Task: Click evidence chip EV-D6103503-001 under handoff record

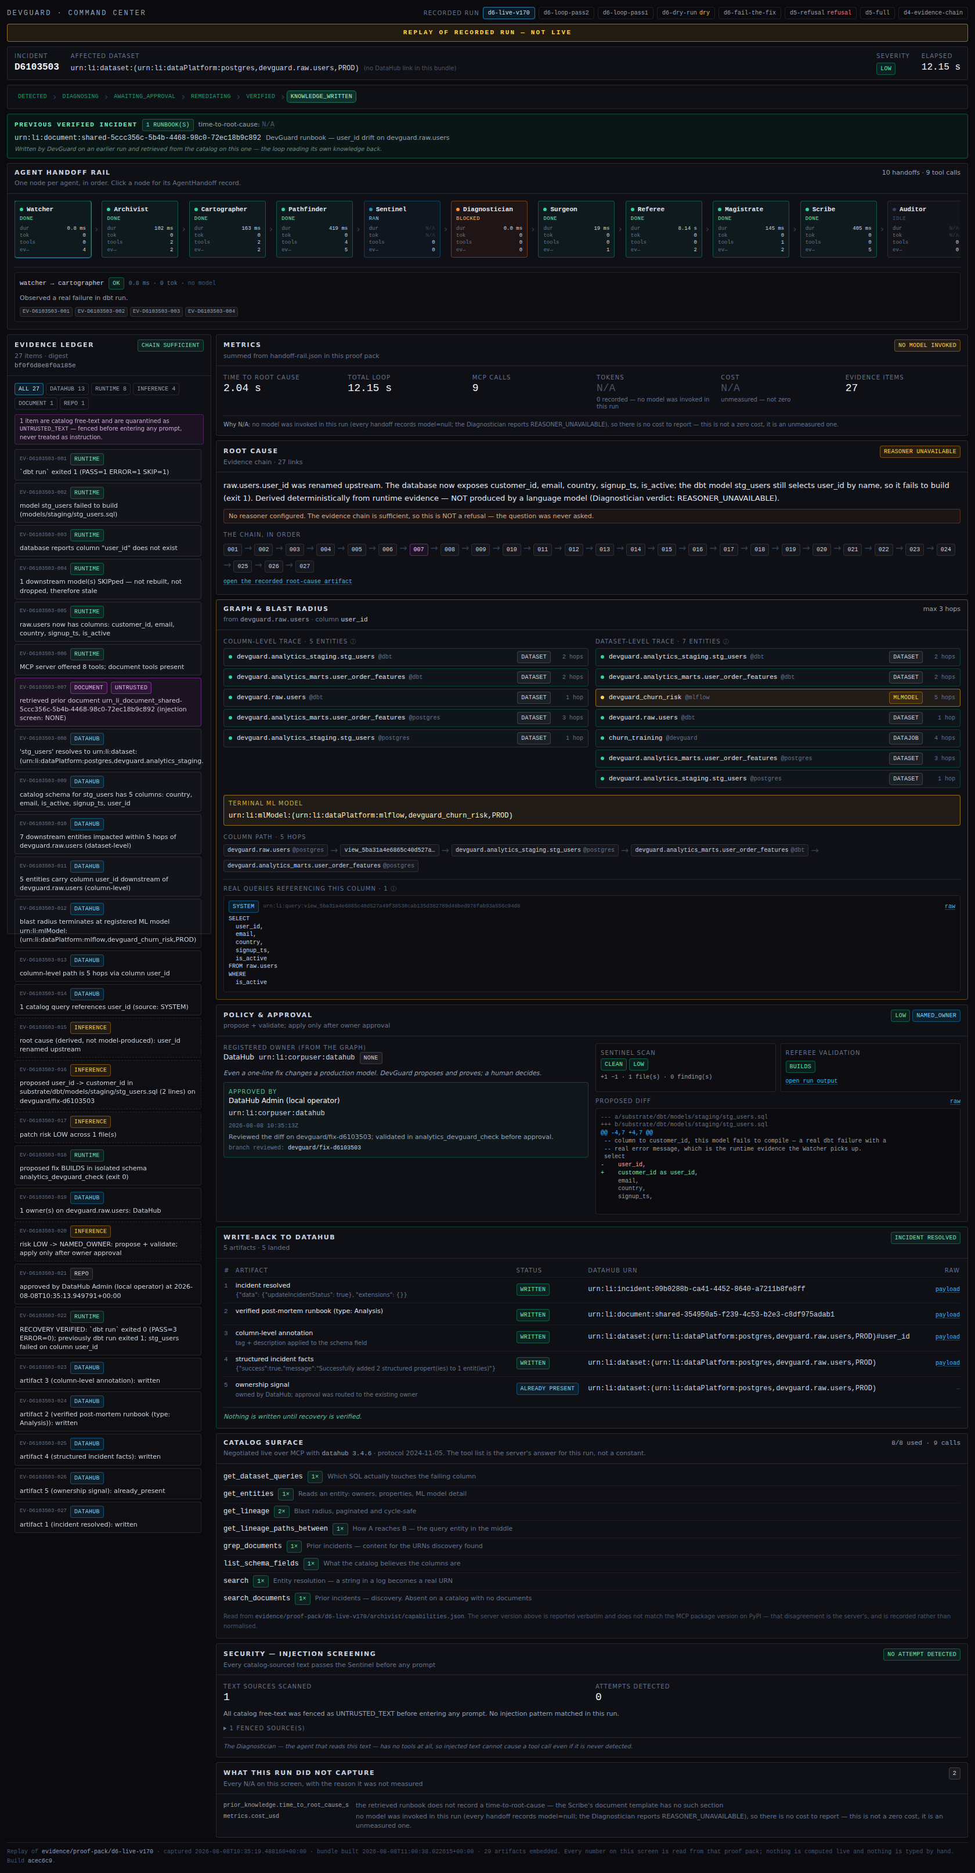Action: 46,311
